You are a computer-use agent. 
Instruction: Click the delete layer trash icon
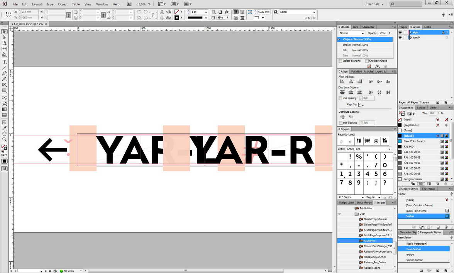446,102
